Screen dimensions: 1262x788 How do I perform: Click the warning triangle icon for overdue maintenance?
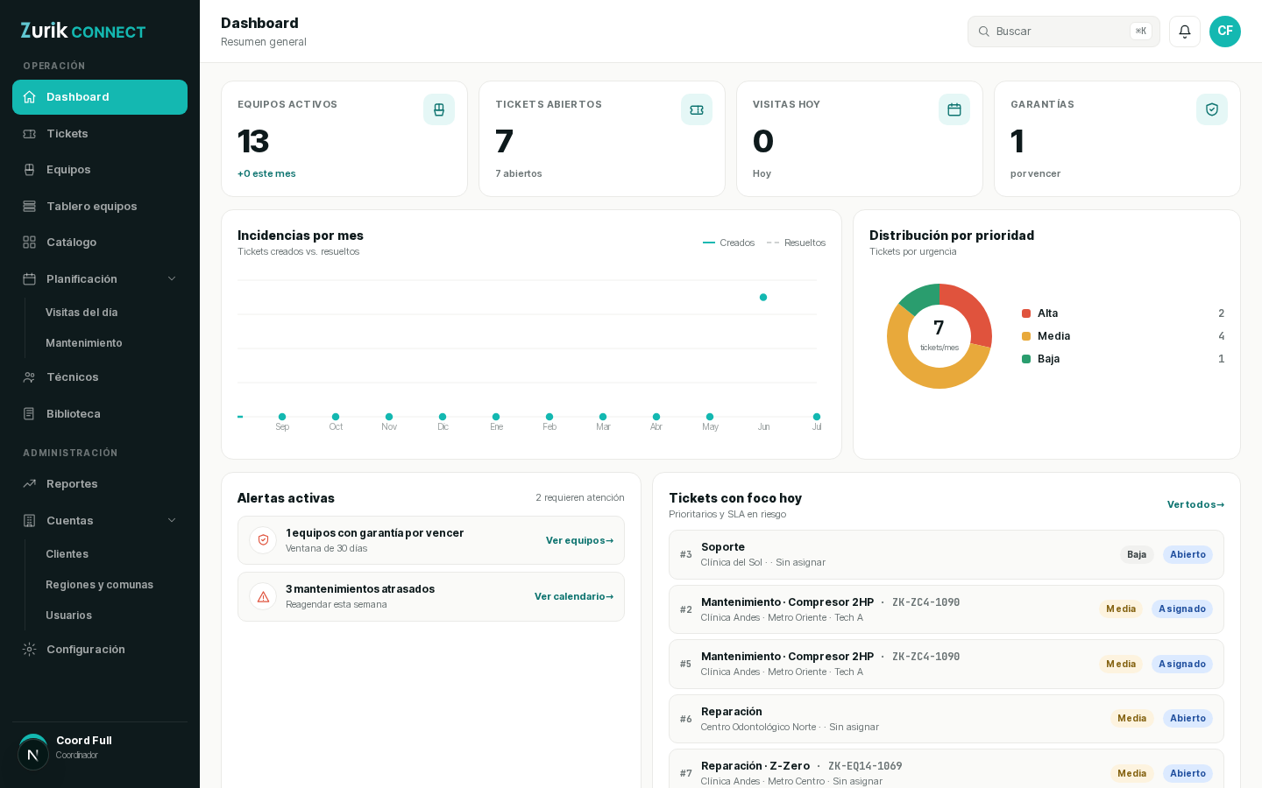coord(263,596)
